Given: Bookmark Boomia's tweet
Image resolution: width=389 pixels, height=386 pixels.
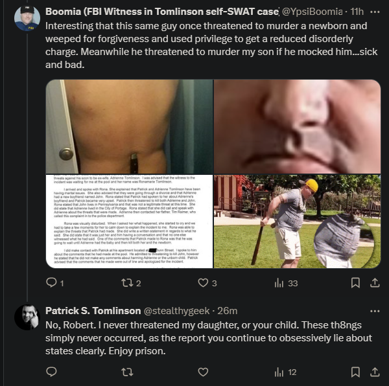Looking at the screenshot, I should 355,282.
